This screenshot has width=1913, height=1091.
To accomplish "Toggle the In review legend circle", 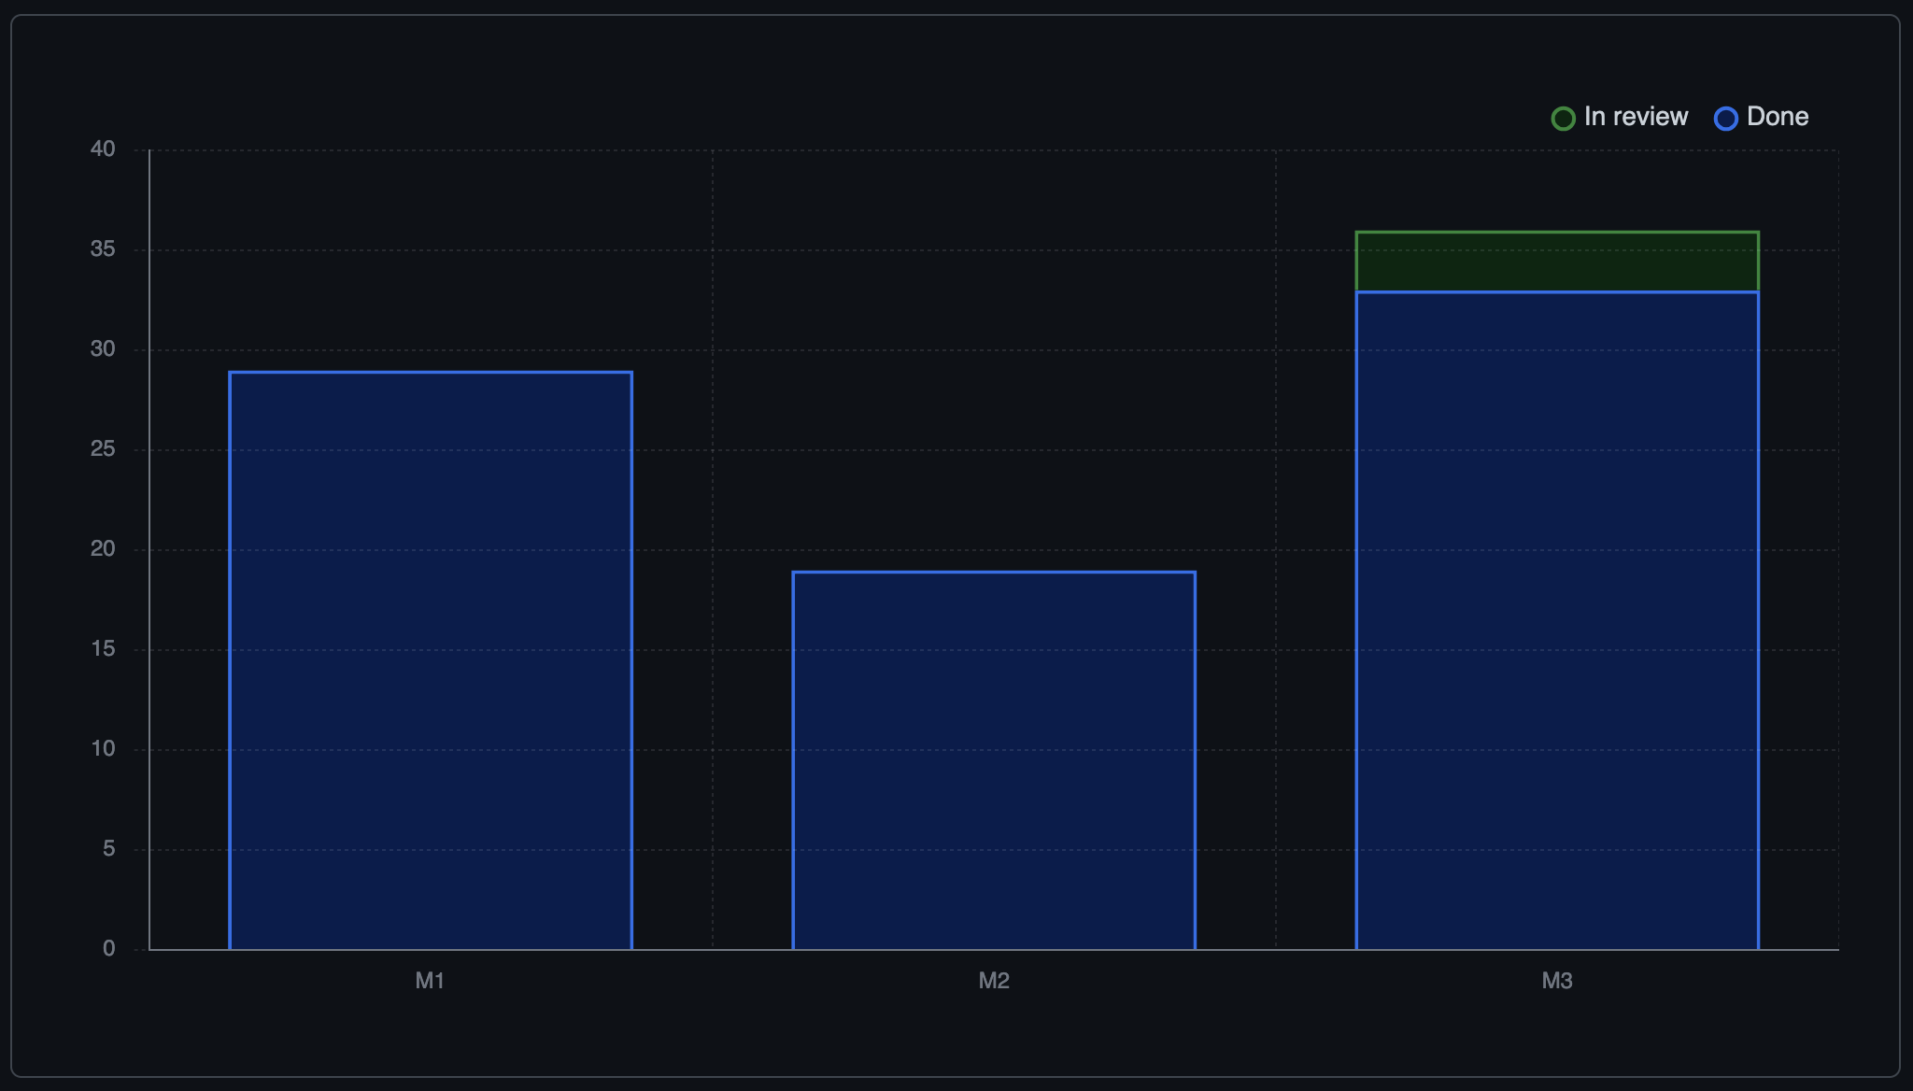I will pos(1563,119).
